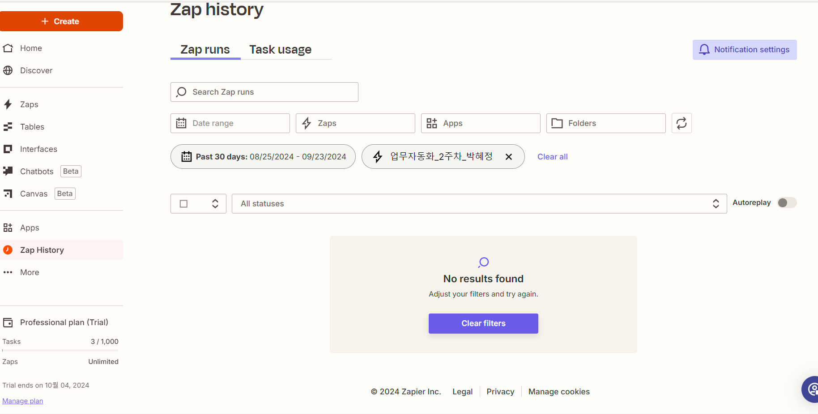Click the Search Zap runs field
Screen dimensions: 818x414
pos(264,92)
